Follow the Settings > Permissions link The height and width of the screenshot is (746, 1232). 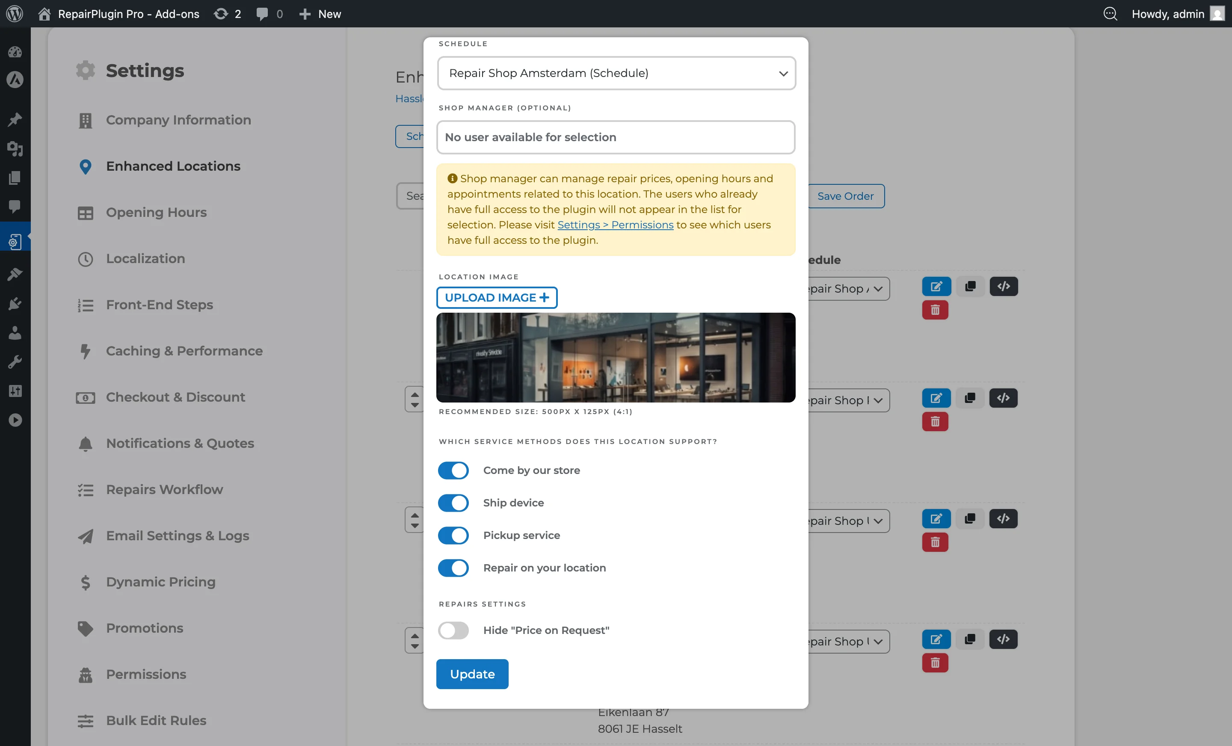(x=616, y=225)
